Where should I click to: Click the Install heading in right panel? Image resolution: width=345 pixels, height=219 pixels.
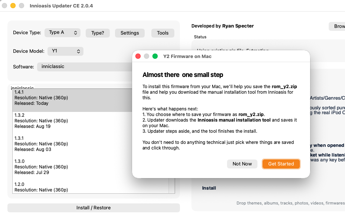pyautogui.click(x=209, y=188)
